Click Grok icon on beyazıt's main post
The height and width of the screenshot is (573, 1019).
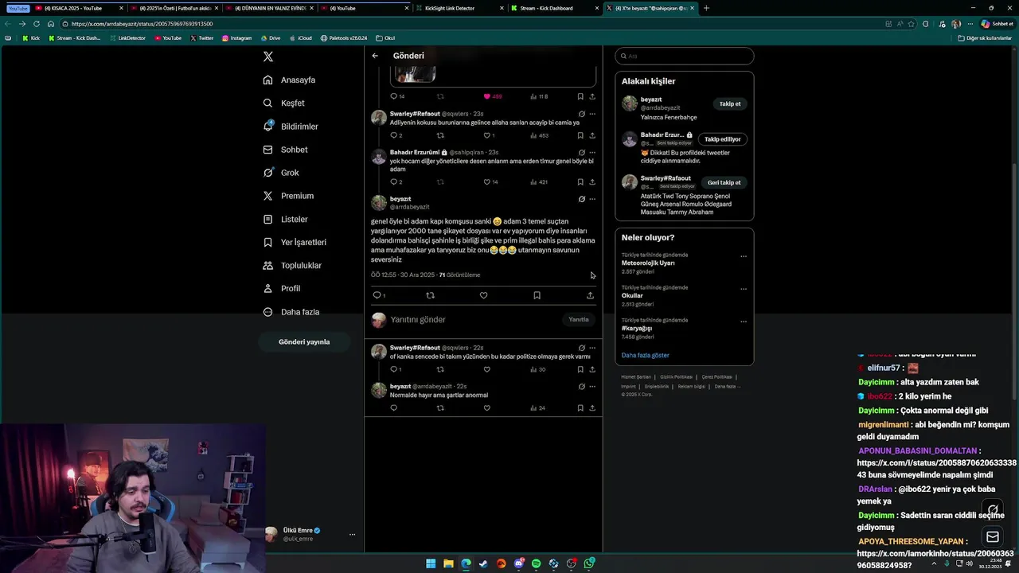581,199
